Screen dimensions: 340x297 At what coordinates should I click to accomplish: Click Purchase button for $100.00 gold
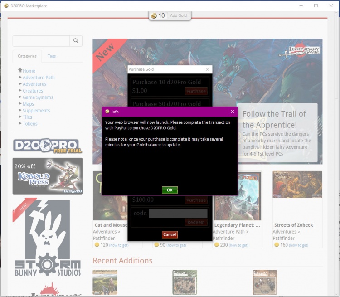pyautogui.click(x=196, y=200)
